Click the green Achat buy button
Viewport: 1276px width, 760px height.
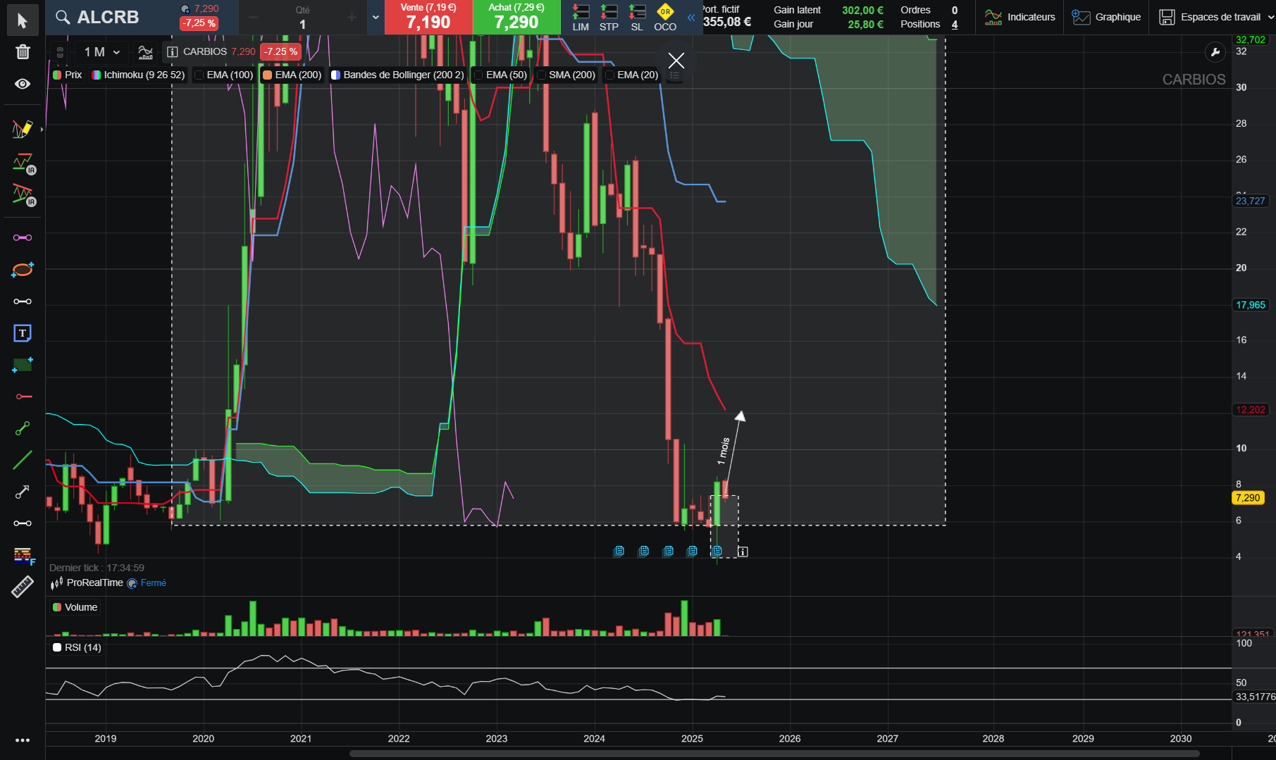516,17
